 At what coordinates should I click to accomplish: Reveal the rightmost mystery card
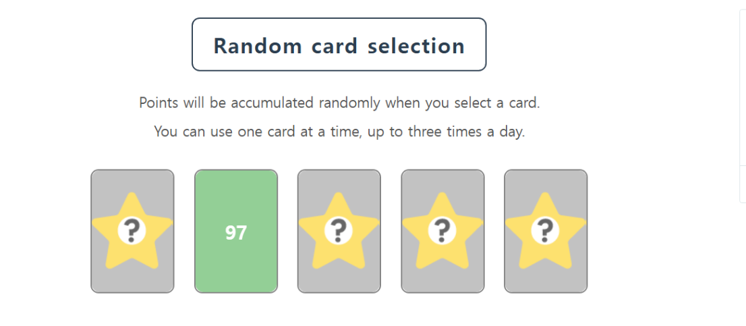coord(546,232)
